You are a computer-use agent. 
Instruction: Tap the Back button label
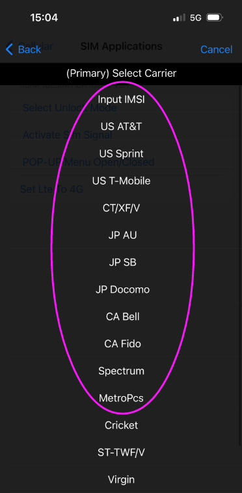pos(29,49)
